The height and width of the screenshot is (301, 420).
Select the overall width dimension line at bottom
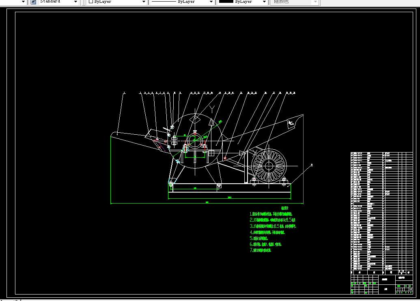(207, 203)
